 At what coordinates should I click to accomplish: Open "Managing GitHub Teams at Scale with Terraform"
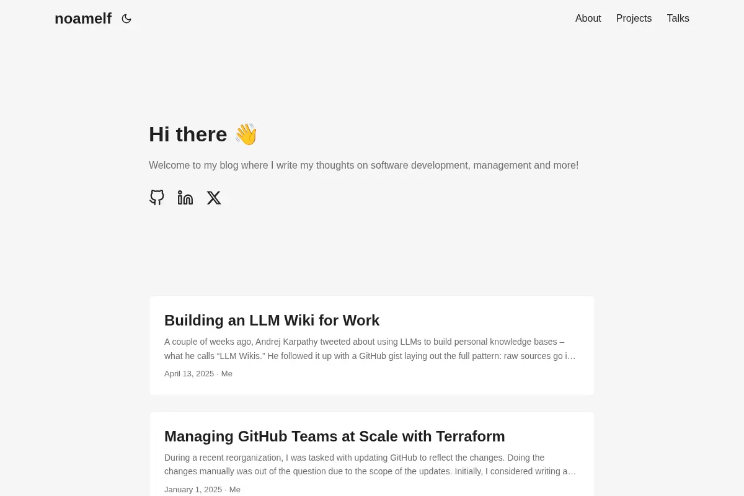click(x=335, y=436)
